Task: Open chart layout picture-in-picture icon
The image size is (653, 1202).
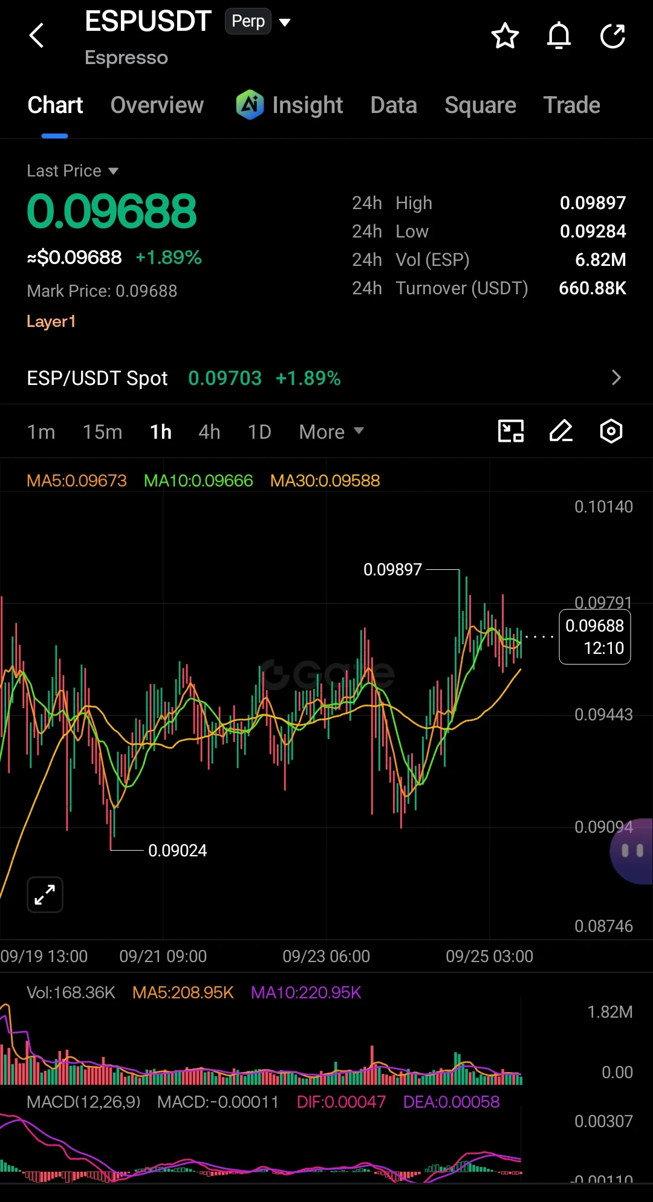Action: tap(511, 431)
